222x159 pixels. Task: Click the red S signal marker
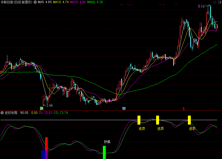coord(184,109)
